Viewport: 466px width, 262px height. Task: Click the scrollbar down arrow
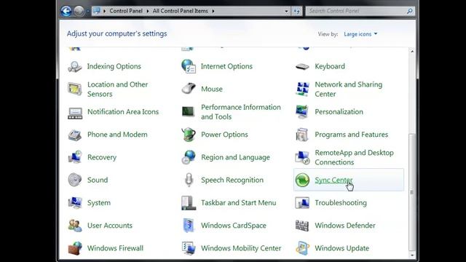[x=412, y=255]
